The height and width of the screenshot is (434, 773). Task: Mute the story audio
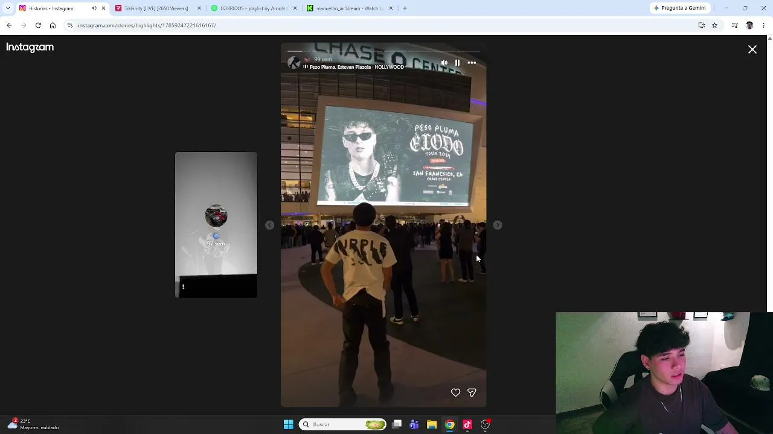[x=444, y=63]
